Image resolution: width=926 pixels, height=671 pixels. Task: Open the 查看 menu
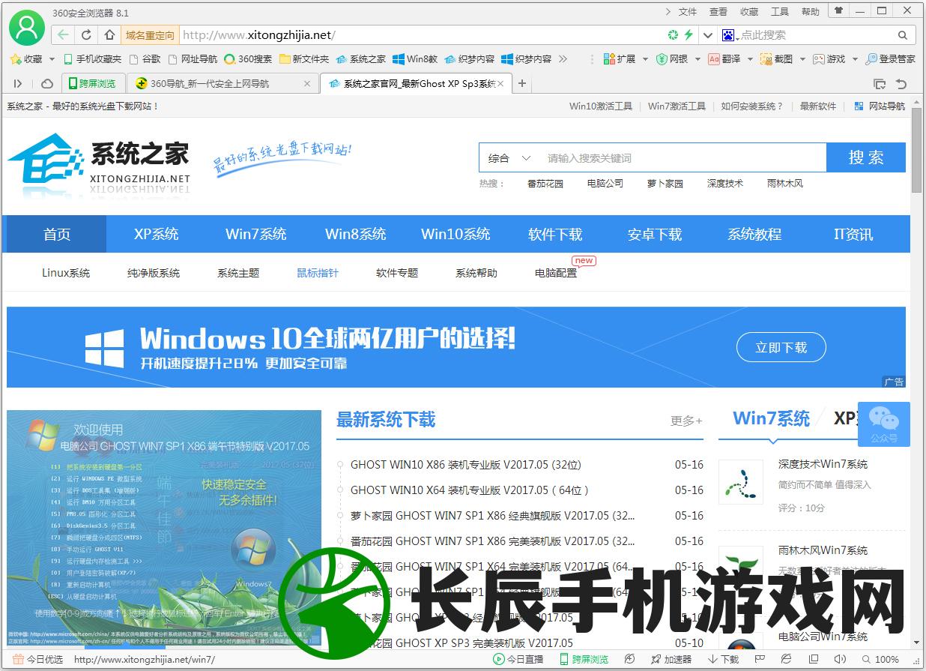coord(718,11)
